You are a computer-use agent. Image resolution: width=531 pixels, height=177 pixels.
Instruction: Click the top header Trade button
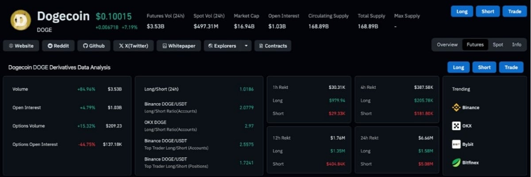[515, 12]
